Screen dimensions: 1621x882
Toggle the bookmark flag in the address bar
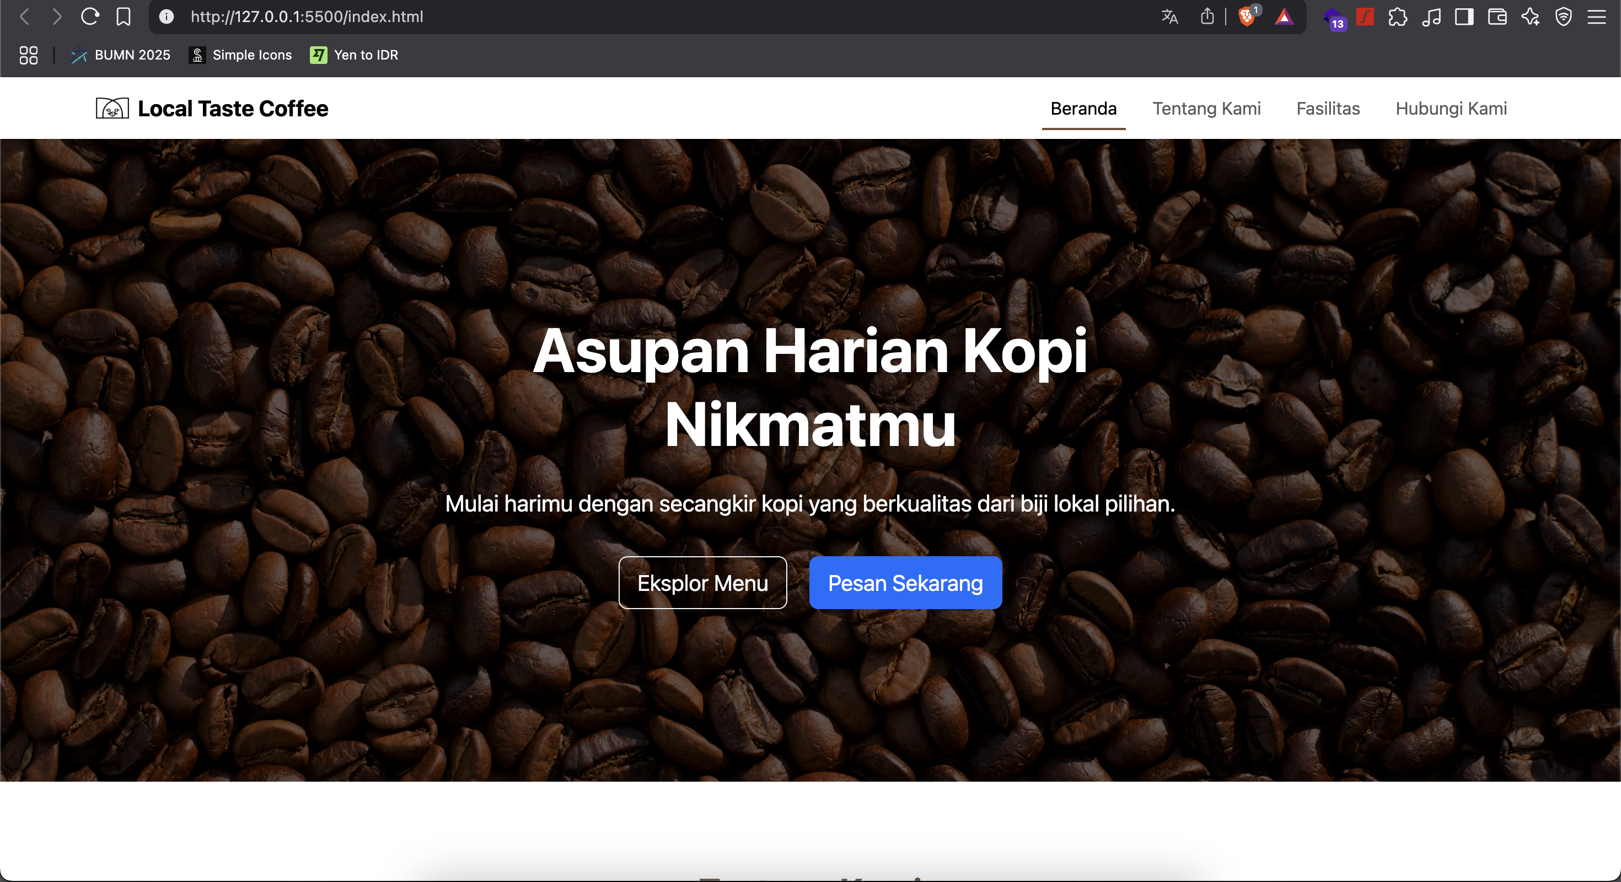click(x=124, y=17)
